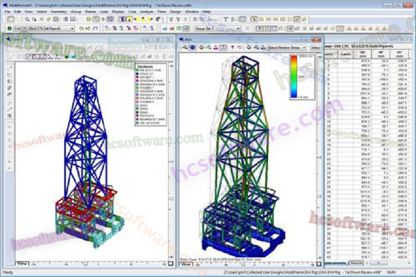
Task: Open the Geometry menu
Action: click(x=58, y=11)
